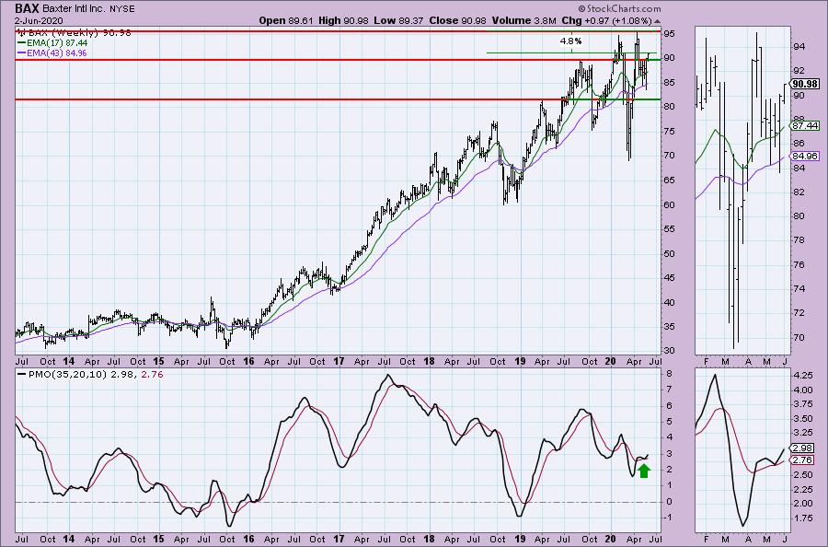
Task: Click the 55 label on the main price axis
Action: point(669,229)
